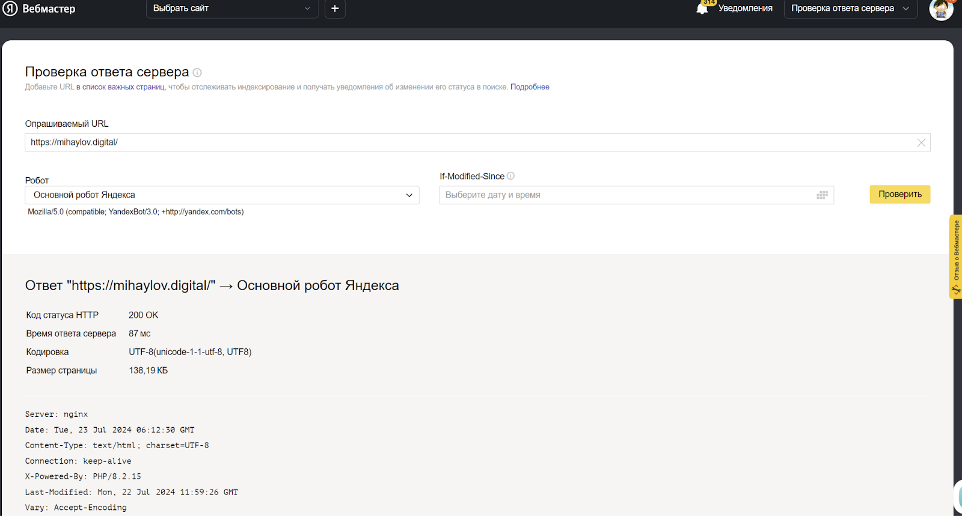
Task: Follow the 'в список важных страниц' link
Action: tap(120, 87)
